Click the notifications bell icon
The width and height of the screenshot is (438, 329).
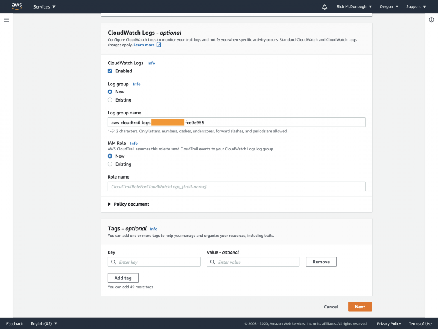324,7
